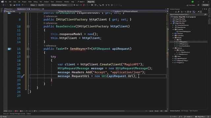211x118 pixels.
Task: Click the Show All Files icon in Solution Explorer
Action: 190,12
